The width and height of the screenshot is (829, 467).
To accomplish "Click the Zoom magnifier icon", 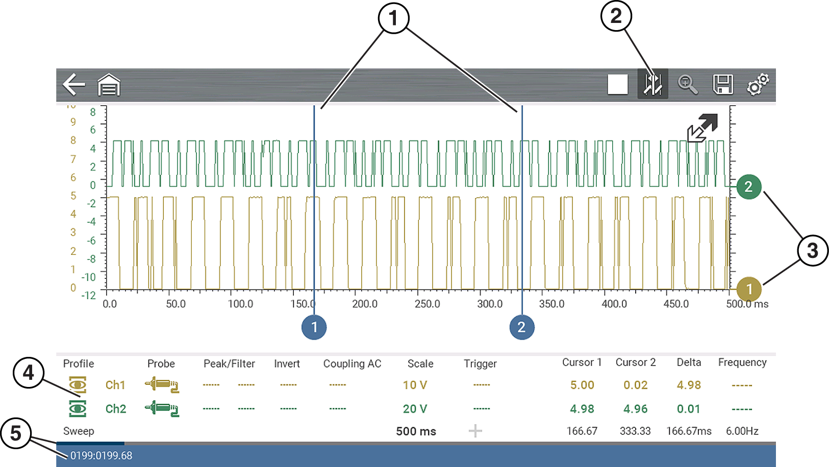I will click(x=687, y=85).
